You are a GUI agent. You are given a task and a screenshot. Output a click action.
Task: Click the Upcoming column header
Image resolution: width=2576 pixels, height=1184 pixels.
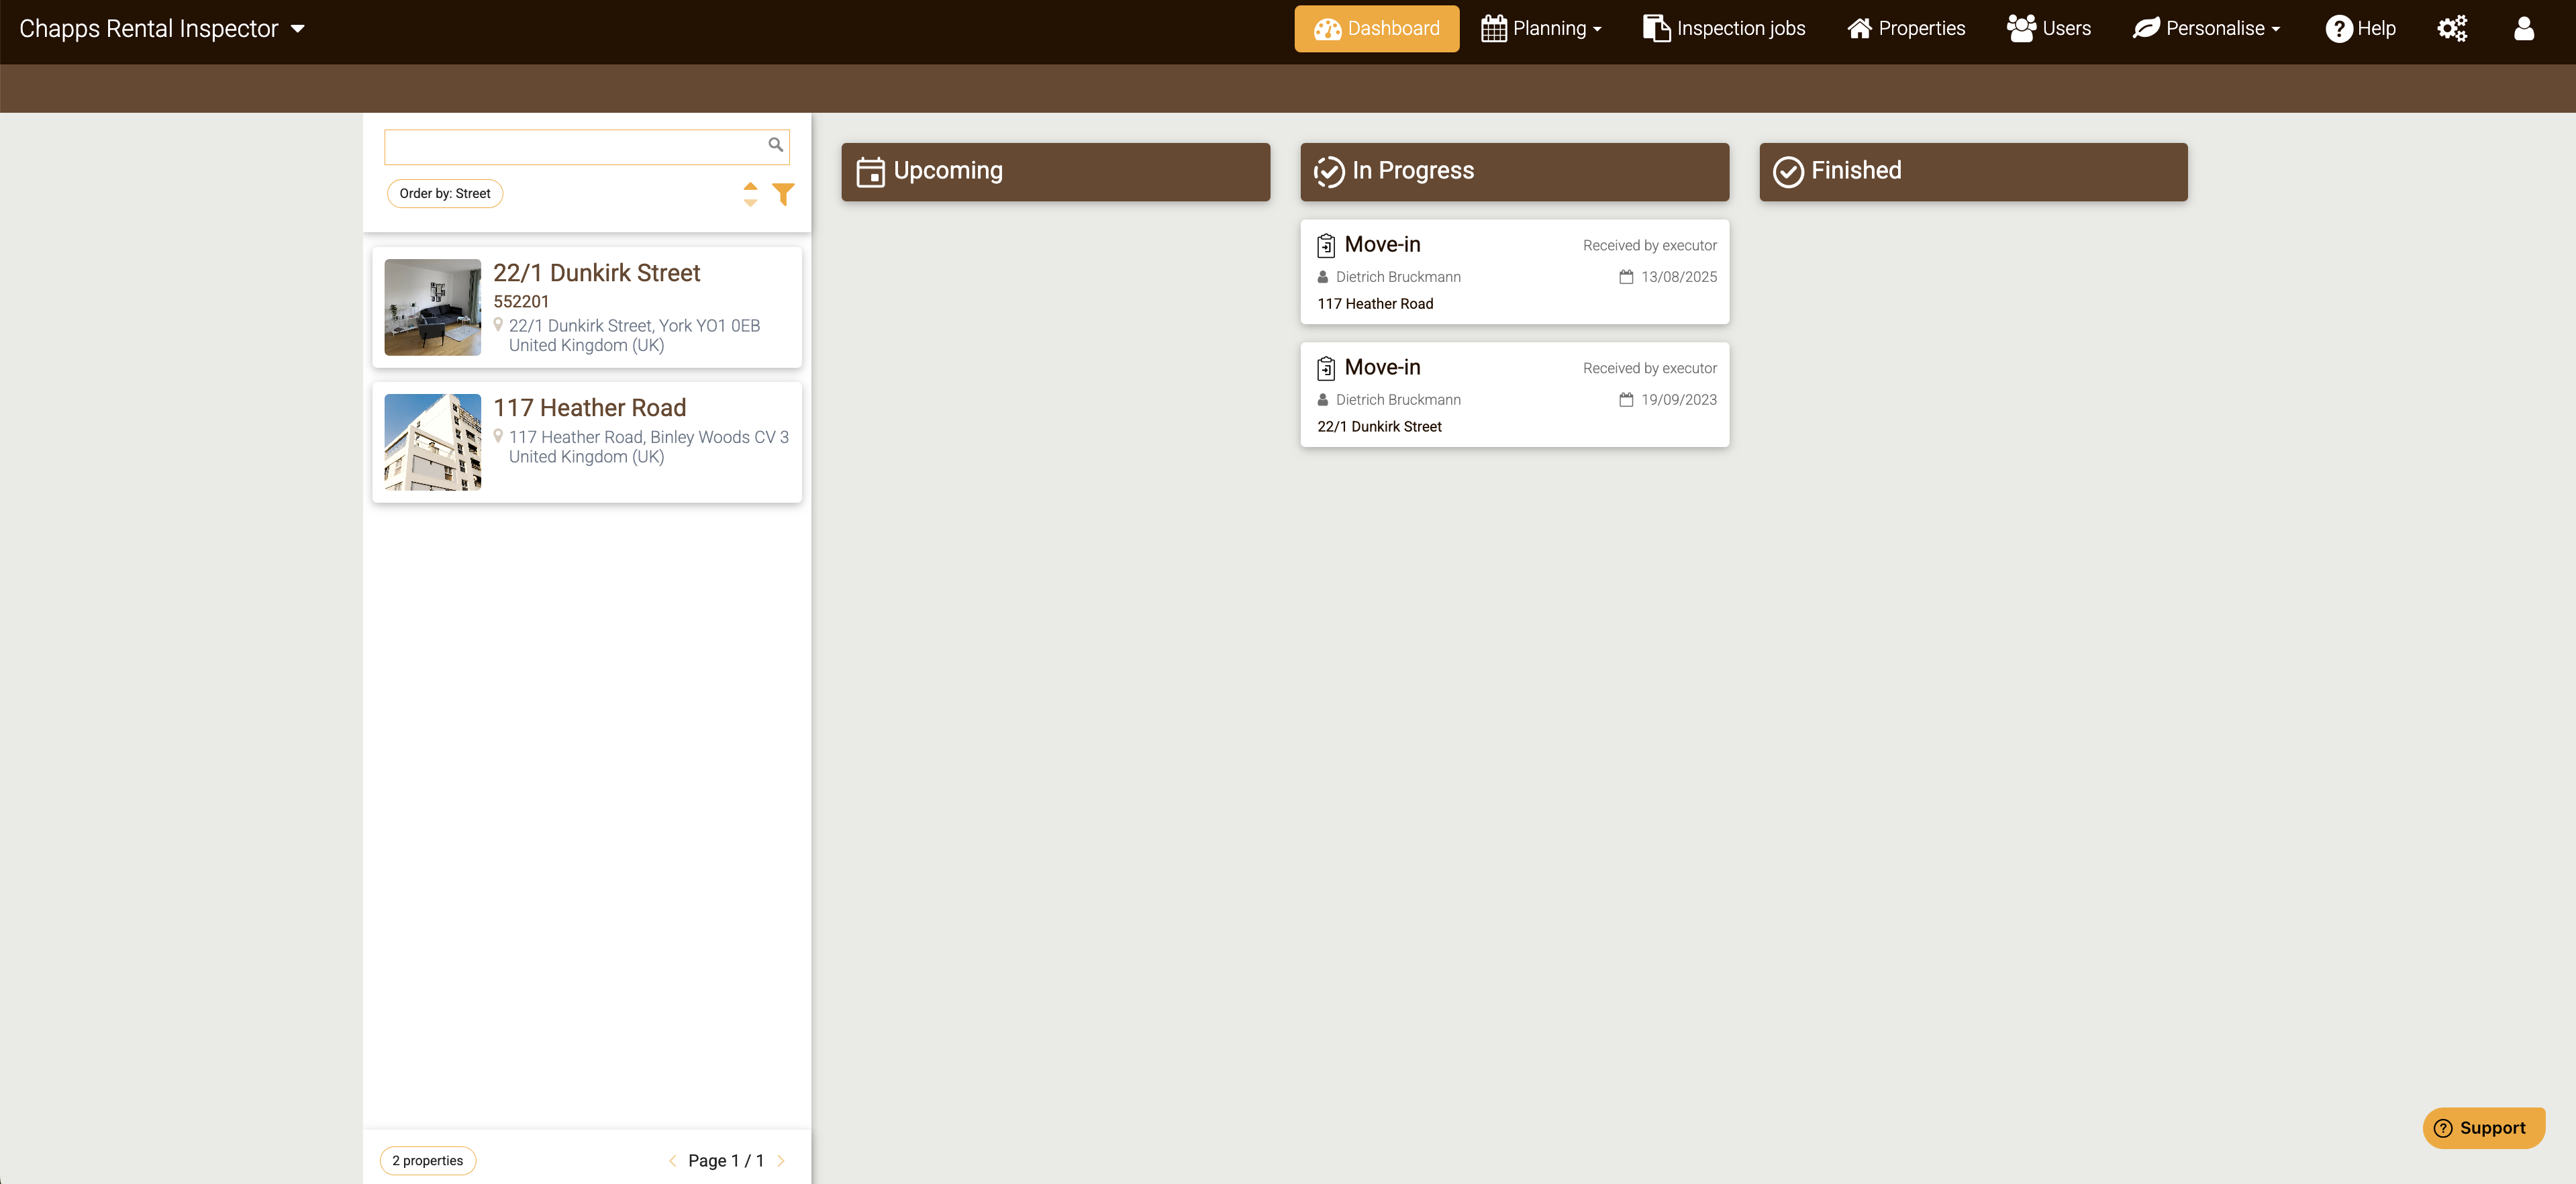tap(1056, 171)
